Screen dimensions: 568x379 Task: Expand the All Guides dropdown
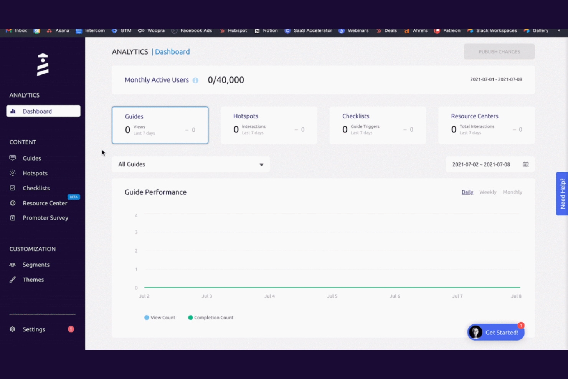[x=261, y=164]
